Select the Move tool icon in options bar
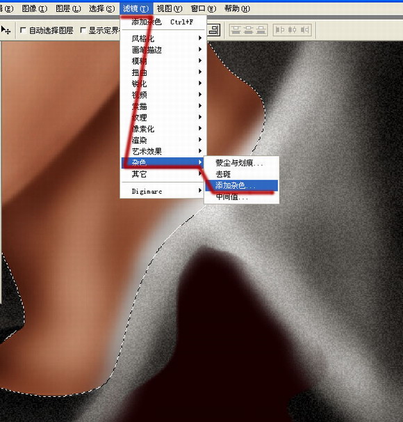 [6, 30]
